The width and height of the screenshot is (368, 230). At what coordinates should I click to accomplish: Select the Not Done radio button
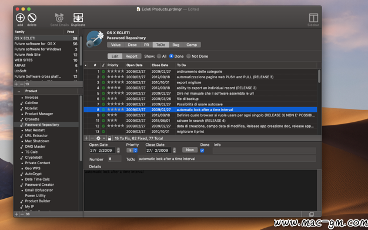click(189, 56)
